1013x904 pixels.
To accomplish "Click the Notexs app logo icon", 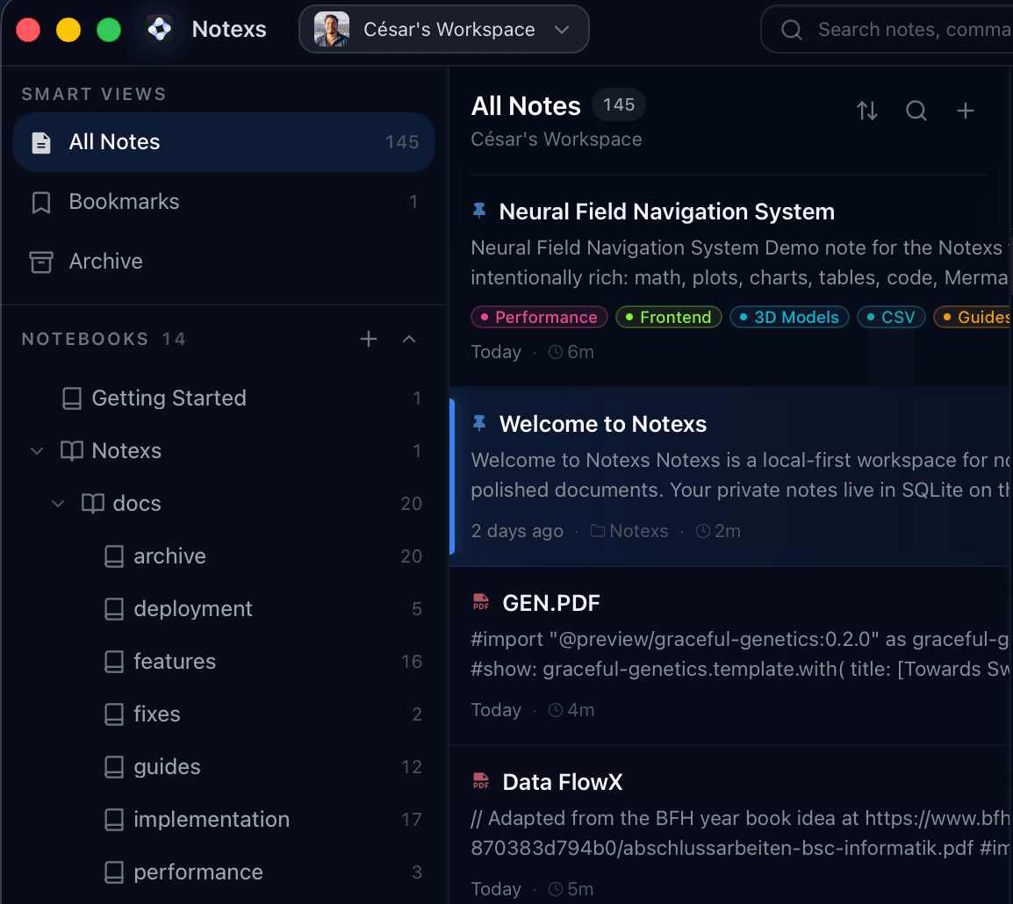I will (160, 29).
